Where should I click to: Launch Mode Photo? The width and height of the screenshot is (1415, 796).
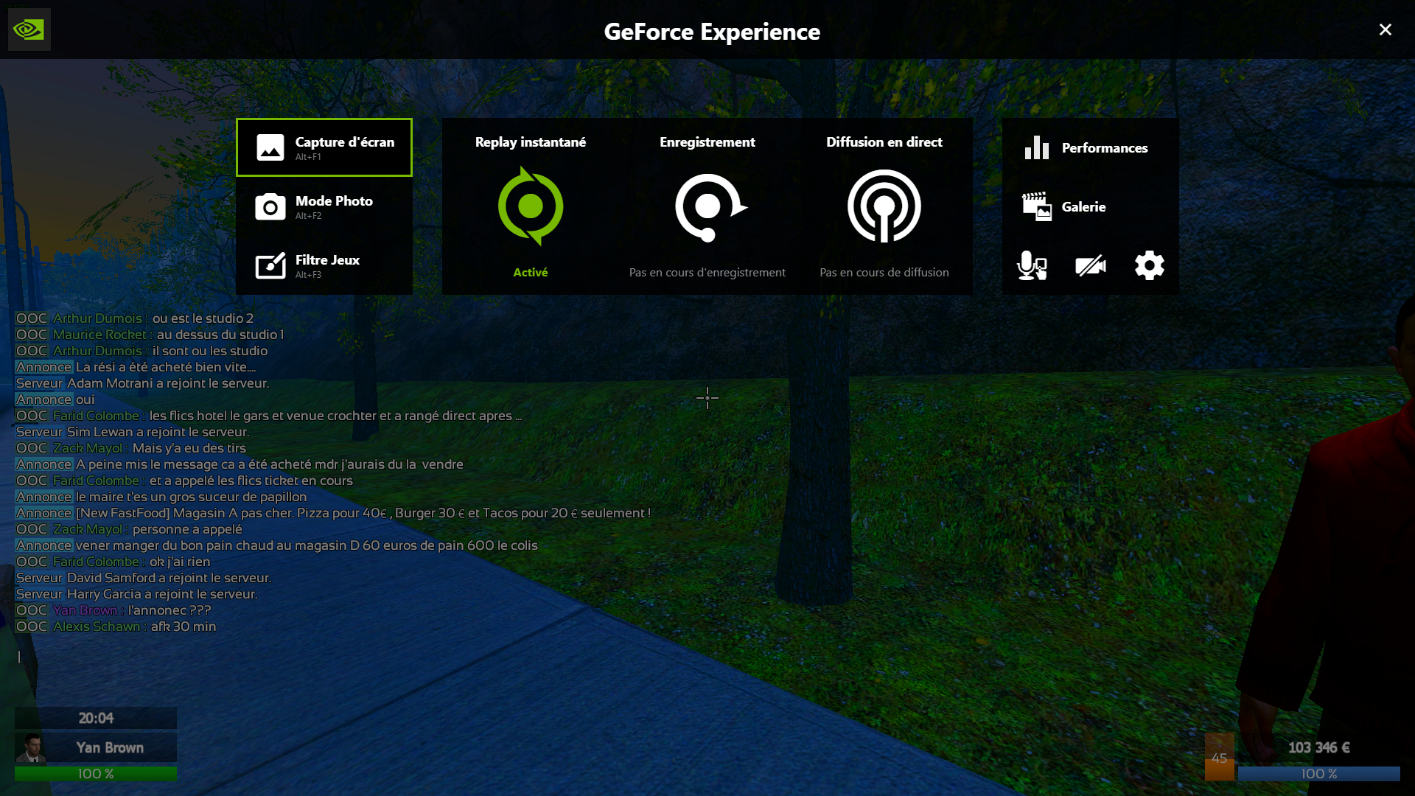pyautogui.click(x=324, y=206)
